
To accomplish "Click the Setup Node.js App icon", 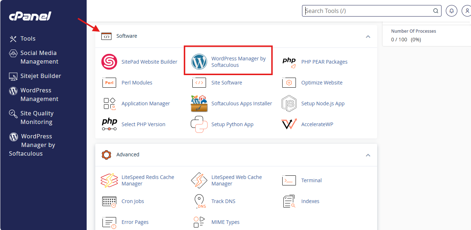I will click(x=289, y=103).
